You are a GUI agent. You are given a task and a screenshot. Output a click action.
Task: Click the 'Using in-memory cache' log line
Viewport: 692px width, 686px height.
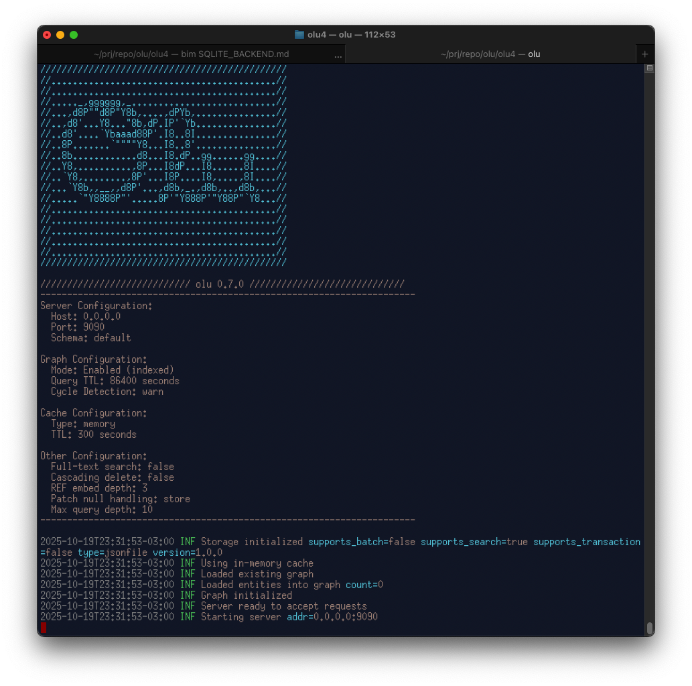click(257, 563)
